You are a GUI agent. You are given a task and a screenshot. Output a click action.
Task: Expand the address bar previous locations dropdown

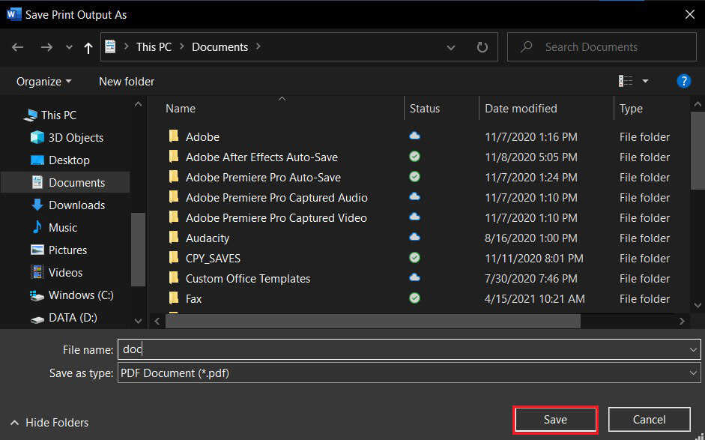451,47
